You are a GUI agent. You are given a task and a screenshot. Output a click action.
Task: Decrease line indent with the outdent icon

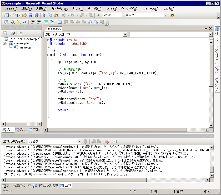(x=32, y=22)
